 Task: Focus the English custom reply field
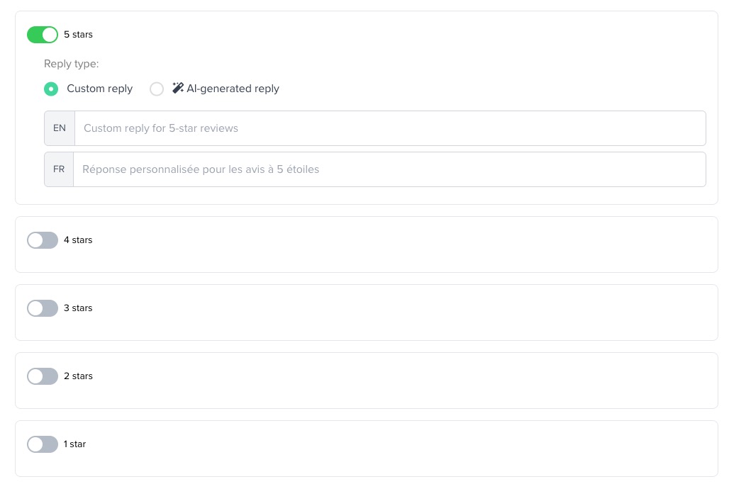point(390,128)
